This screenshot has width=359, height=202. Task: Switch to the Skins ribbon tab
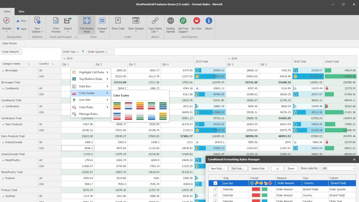[x=21, y=12]
